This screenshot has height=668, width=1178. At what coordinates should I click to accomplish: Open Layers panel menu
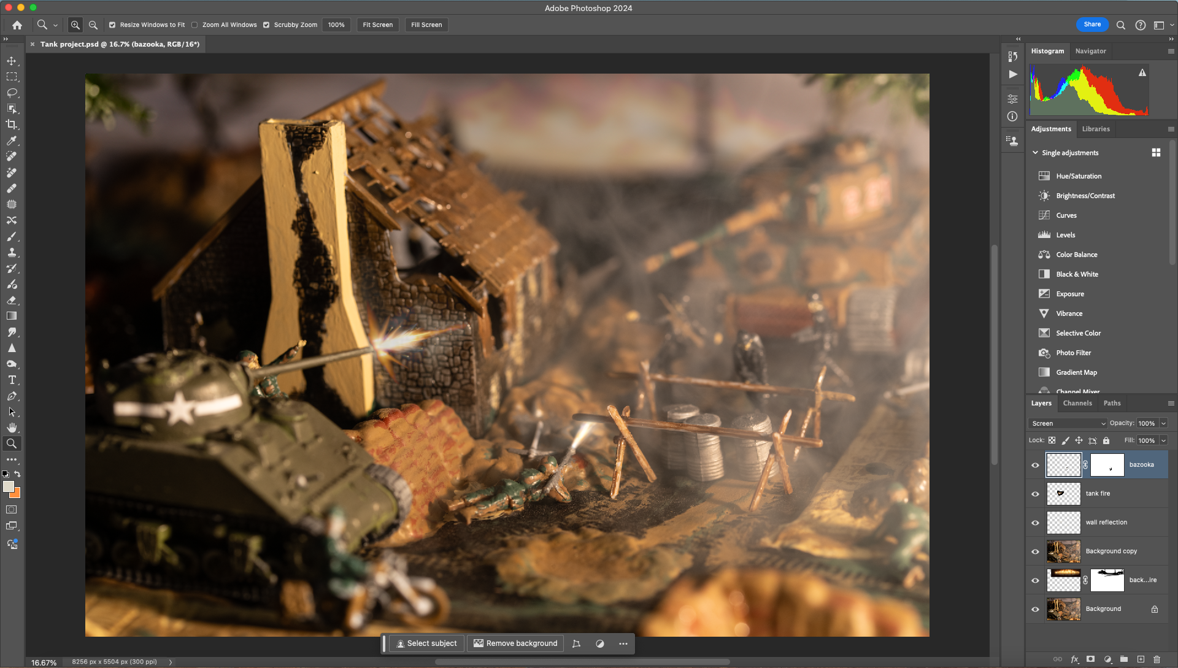[x=1171, y=404]
